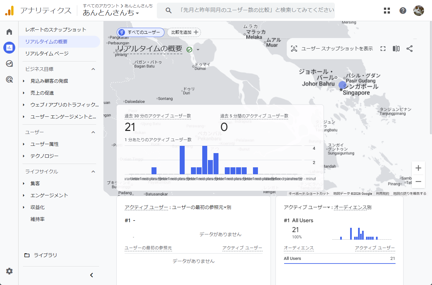
Task: Click the share report icon
Action: (409, 49)
